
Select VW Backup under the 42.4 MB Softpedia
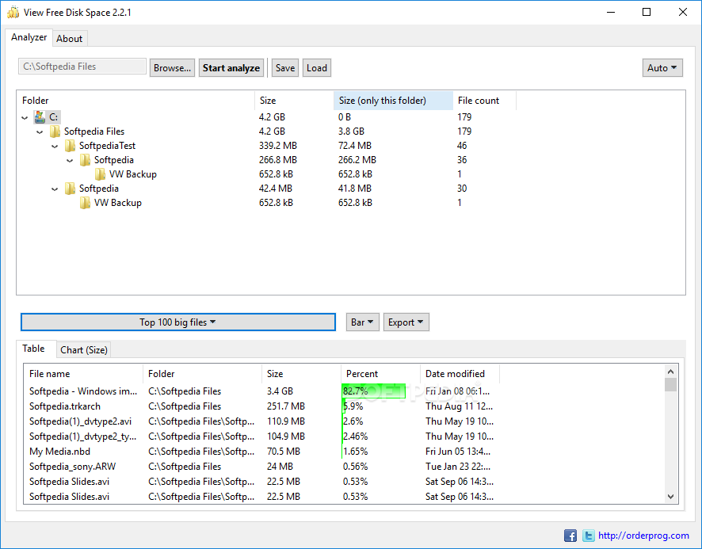(x=118, y=203)
